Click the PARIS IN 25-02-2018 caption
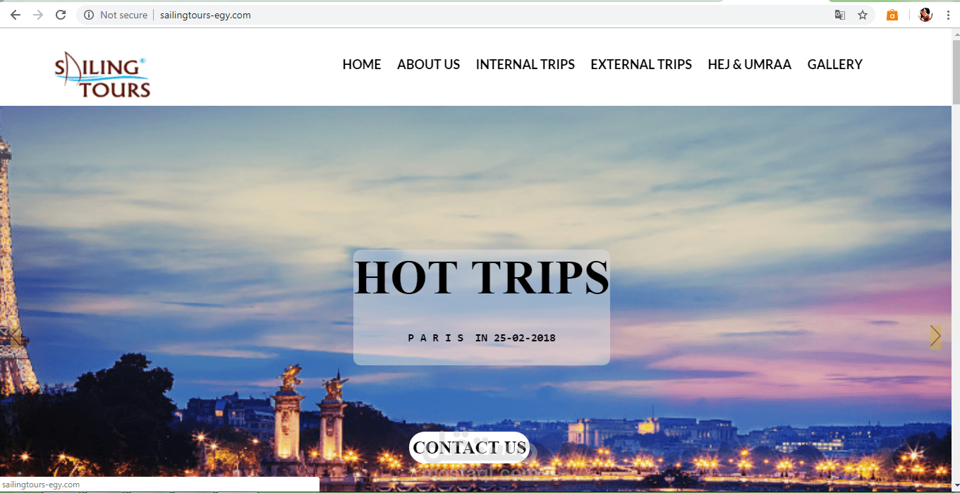Screen dimensions: 960x493 tap(482, 338)
